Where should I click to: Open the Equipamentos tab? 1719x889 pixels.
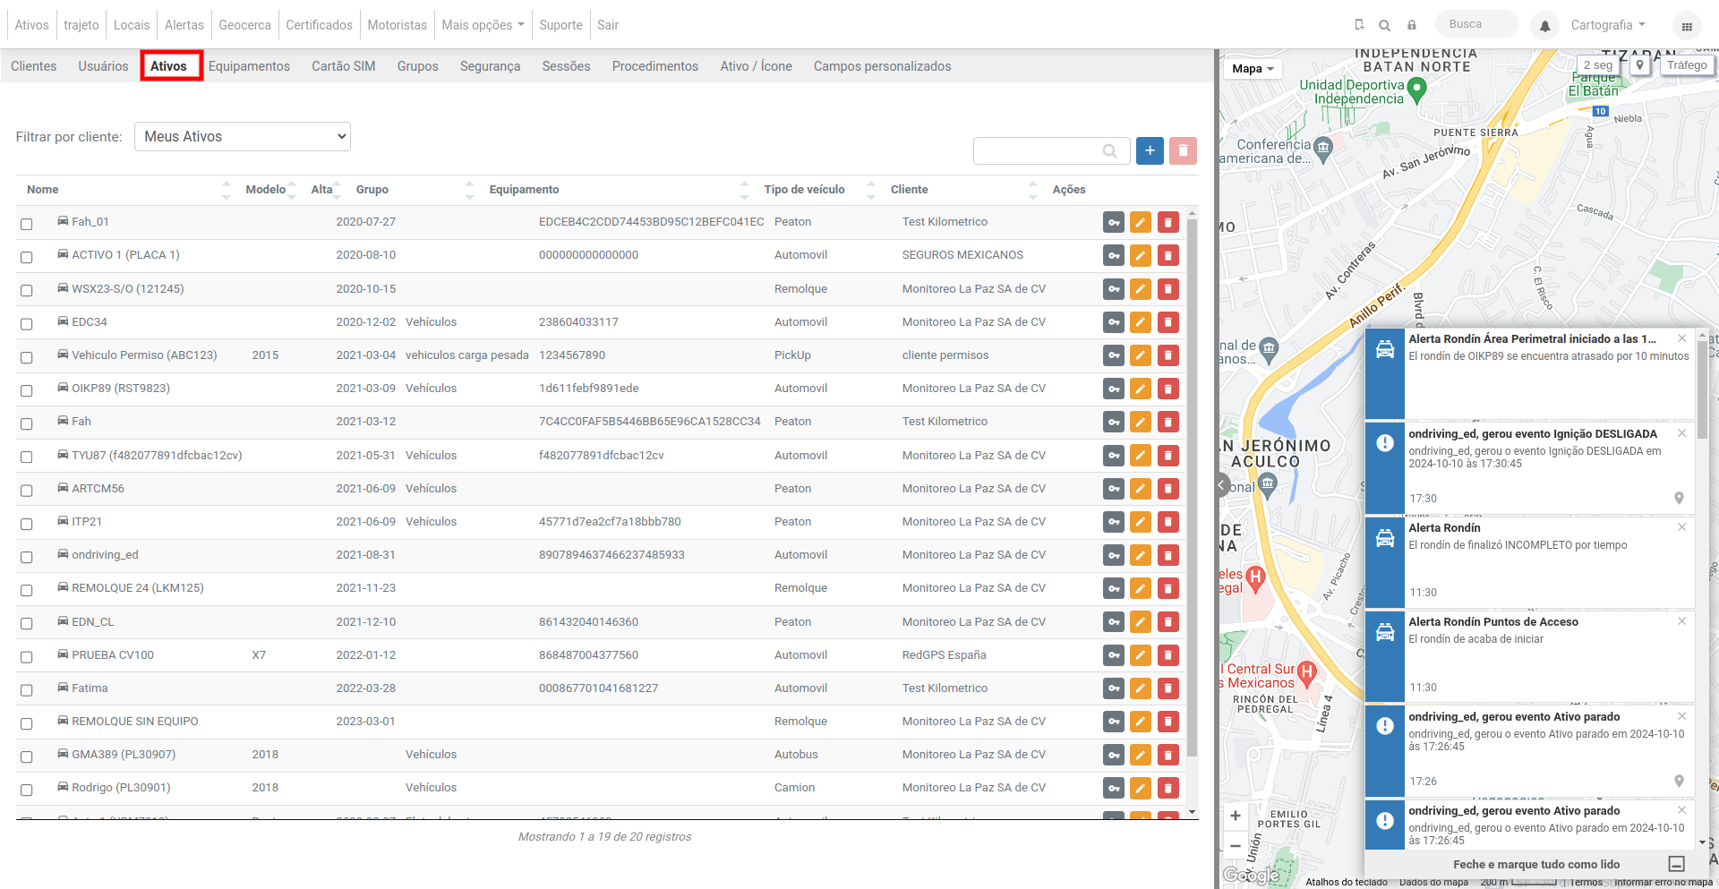[249, 66]
